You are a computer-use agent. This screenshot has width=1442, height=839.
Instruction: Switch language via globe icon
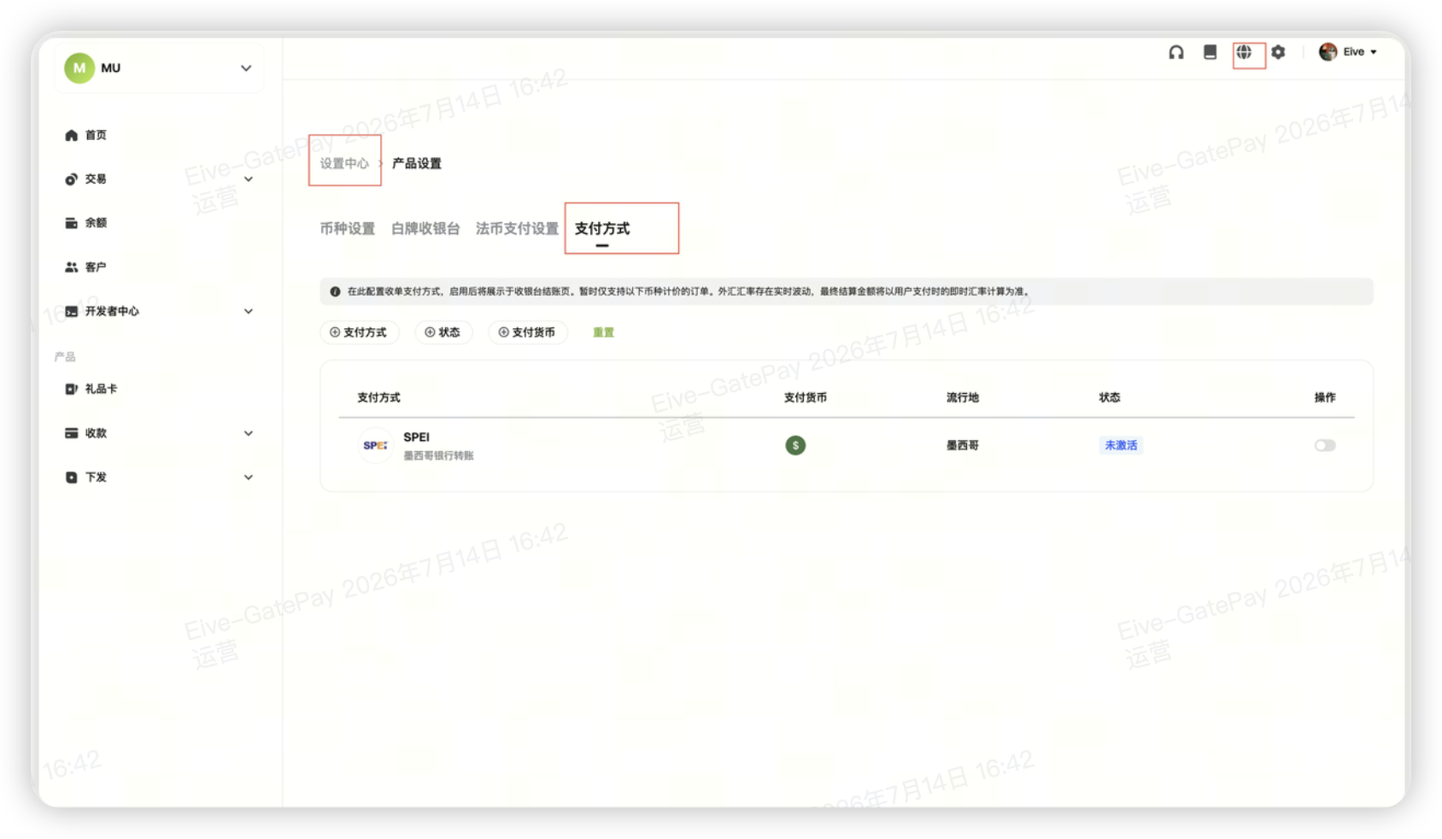(1244, 52)
